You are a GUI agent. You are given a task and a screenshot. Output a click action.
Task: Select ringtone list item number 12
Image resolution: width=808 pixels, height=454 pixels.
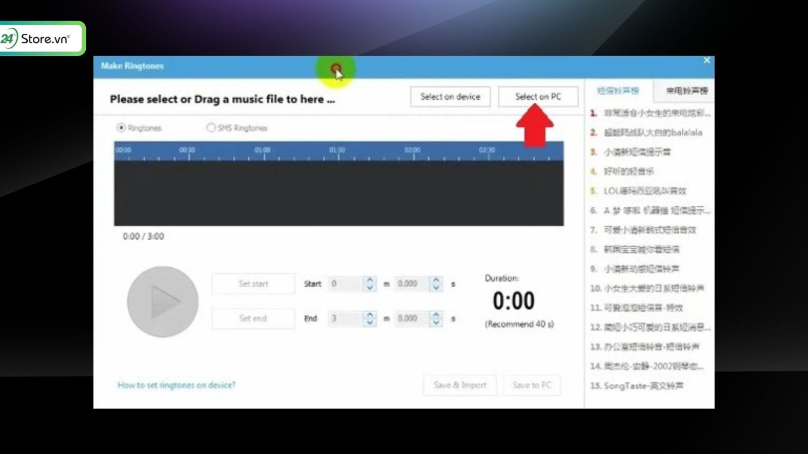[650, 327]
